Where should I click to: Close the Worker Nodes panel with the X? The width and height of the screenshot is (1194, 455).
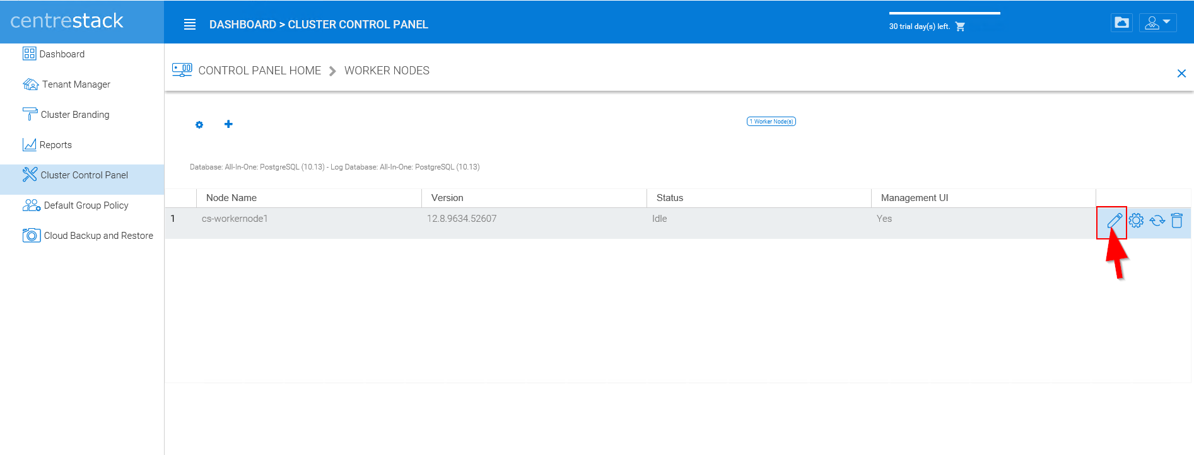1181,74
